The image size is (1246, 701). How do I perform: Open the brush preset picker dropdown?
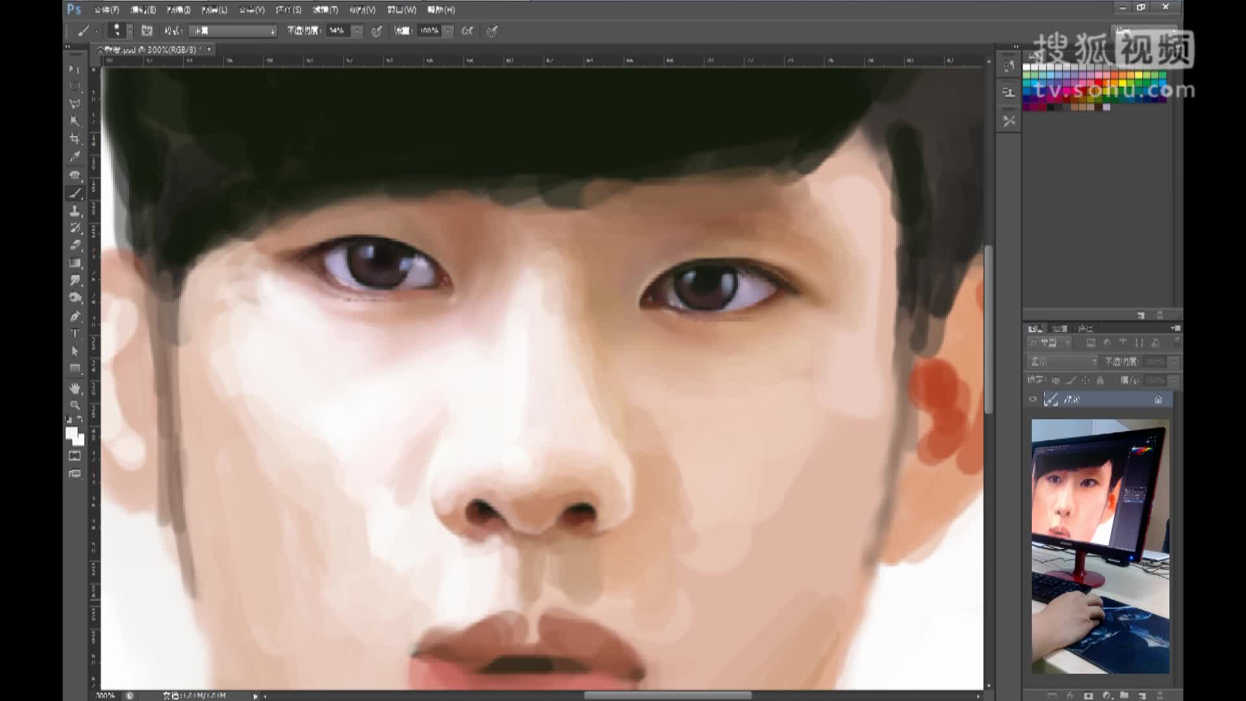pyautogui.click(x=129, y=31)
